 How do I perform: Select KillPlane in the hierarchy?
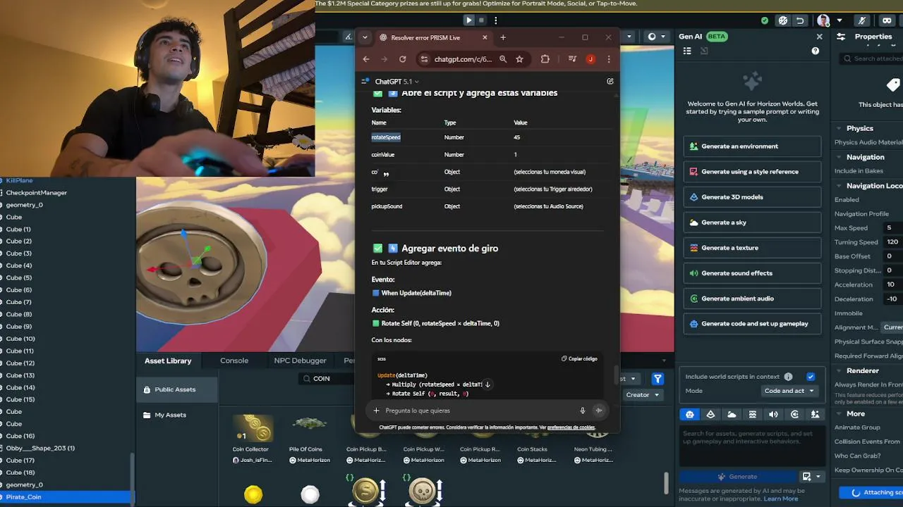tap(19, 180)
